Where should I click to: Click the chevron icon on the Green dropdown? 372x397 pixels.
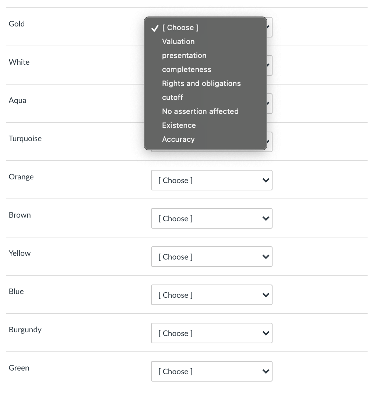point(266,371)
